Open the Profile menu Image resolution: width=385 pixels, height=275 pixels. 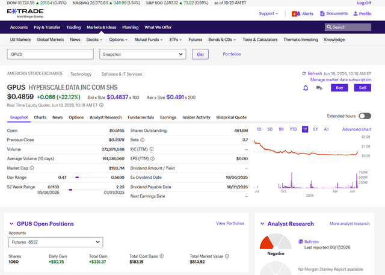[362, 14]
